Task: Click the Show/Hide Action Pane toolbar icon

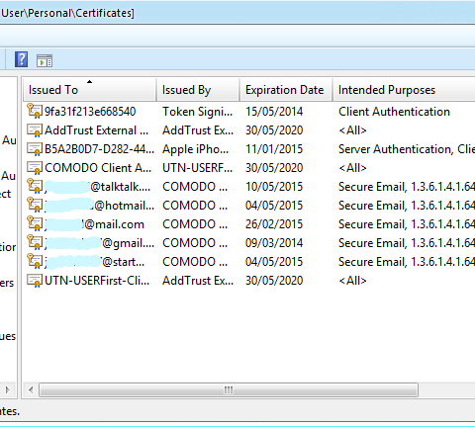Action: tap(45, 60)
